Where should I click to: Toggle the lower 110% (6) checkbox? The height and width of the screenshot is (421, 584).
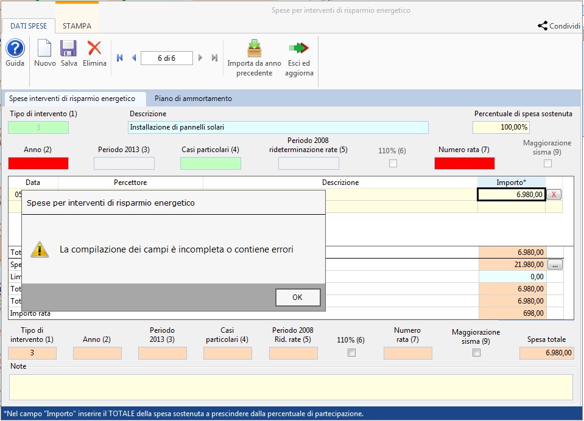(351, 353)
